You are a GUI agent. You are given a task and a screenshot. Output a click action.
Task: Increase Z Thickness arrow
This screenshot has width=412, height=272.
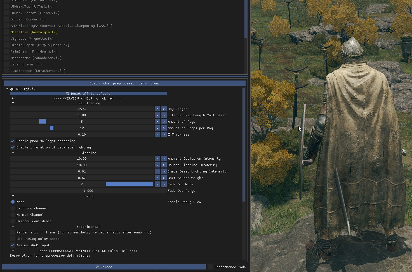point(164,134)
